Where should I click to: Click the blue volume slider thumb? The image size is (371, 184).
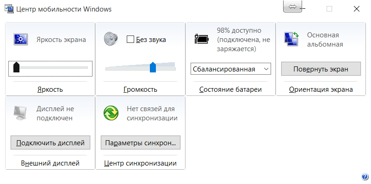153,67
